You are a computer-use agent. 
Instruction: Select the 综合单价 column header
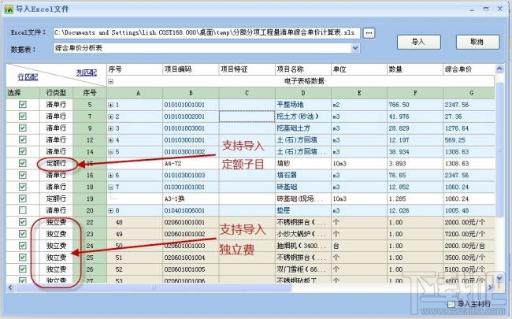469,69
